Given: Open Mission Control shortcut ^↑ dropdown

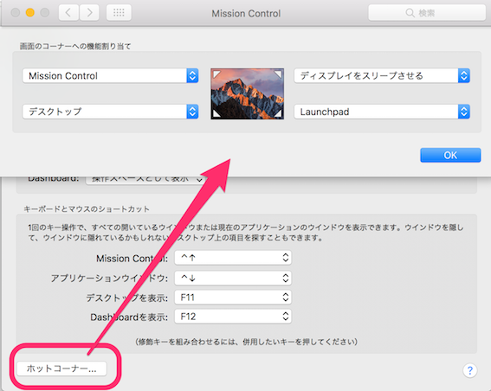Looking at the screenshot, I should [x=233, y=258].
